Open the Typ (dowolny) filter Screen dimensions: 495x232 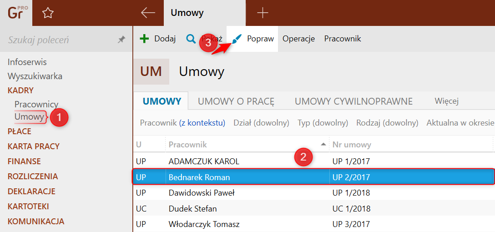click(x=323, y=123)
